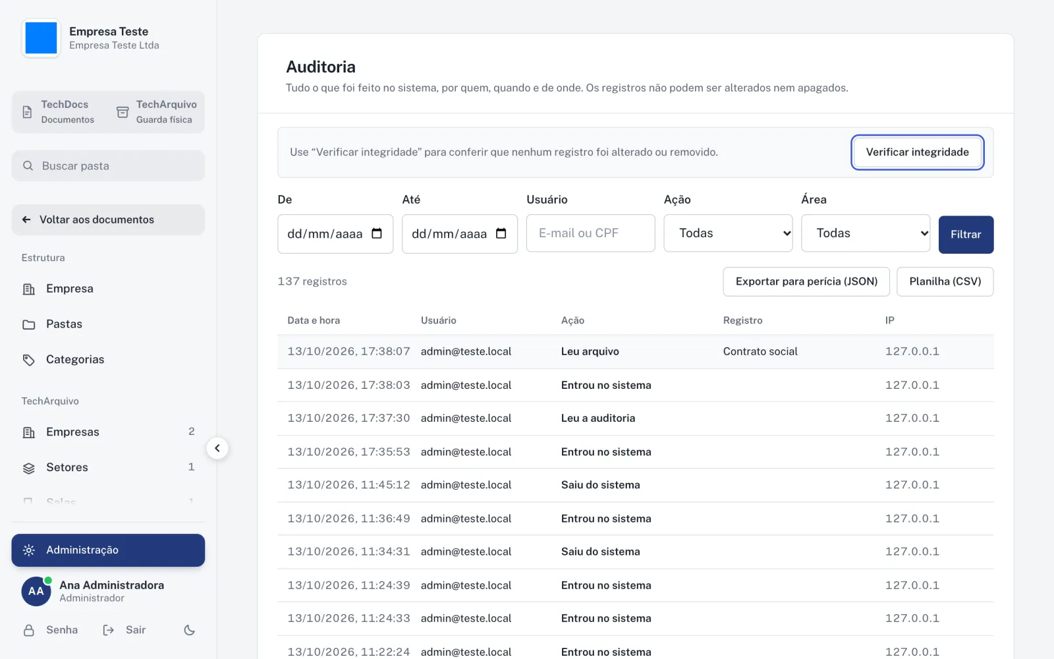Export audit via Exportar para perícia (JSON)

[806, 281]
